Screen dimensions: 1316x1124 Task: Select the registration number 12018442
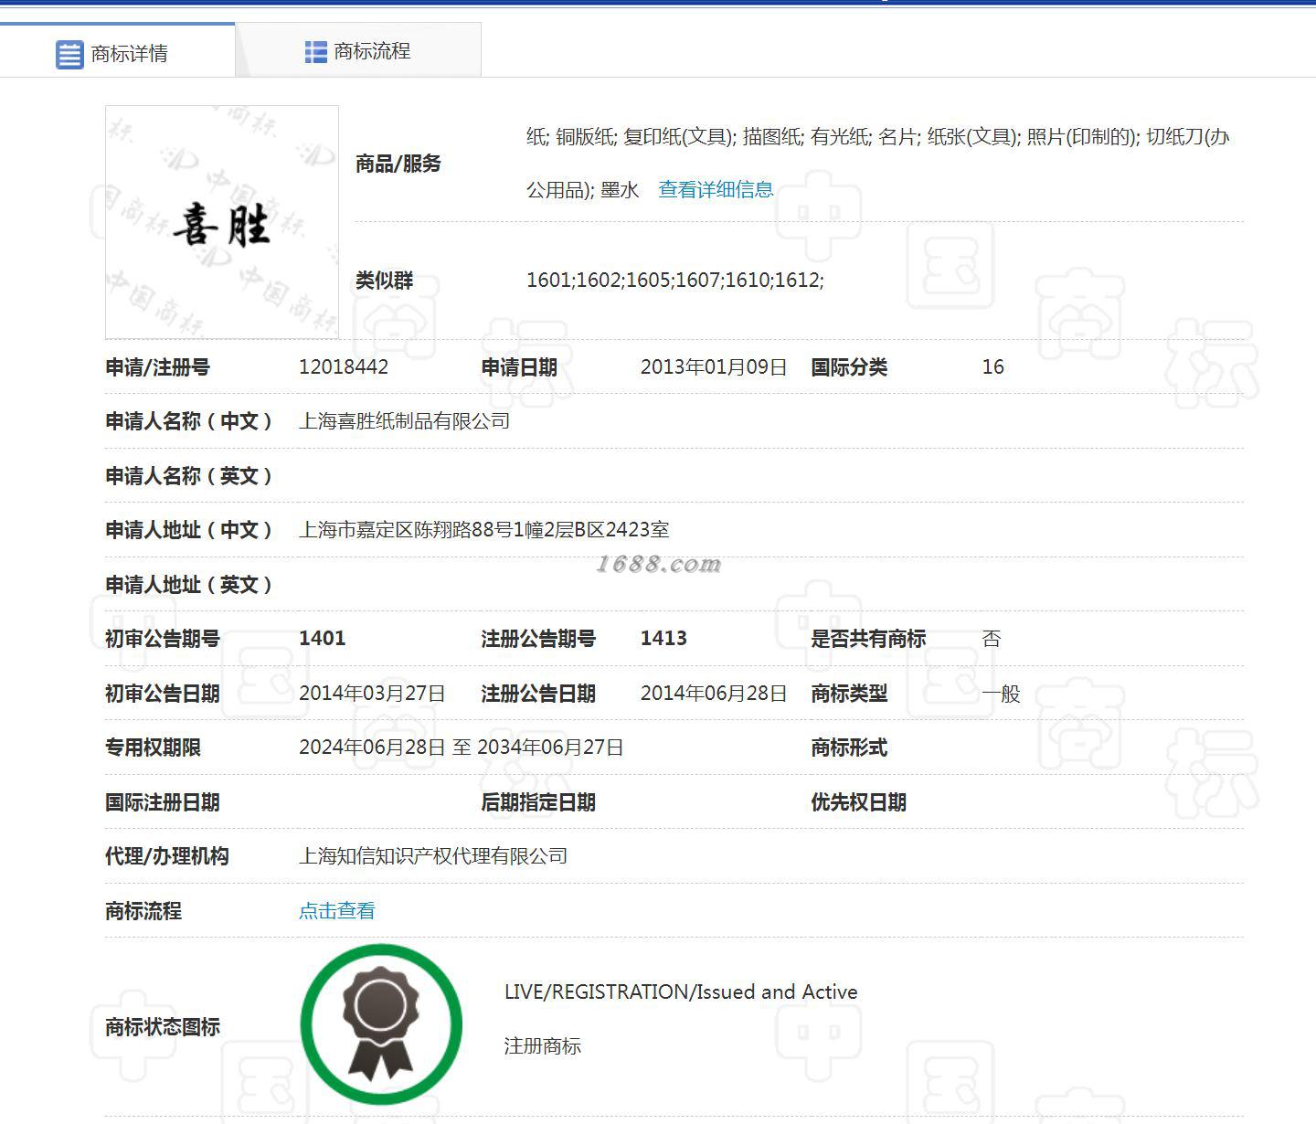[344, 367]
